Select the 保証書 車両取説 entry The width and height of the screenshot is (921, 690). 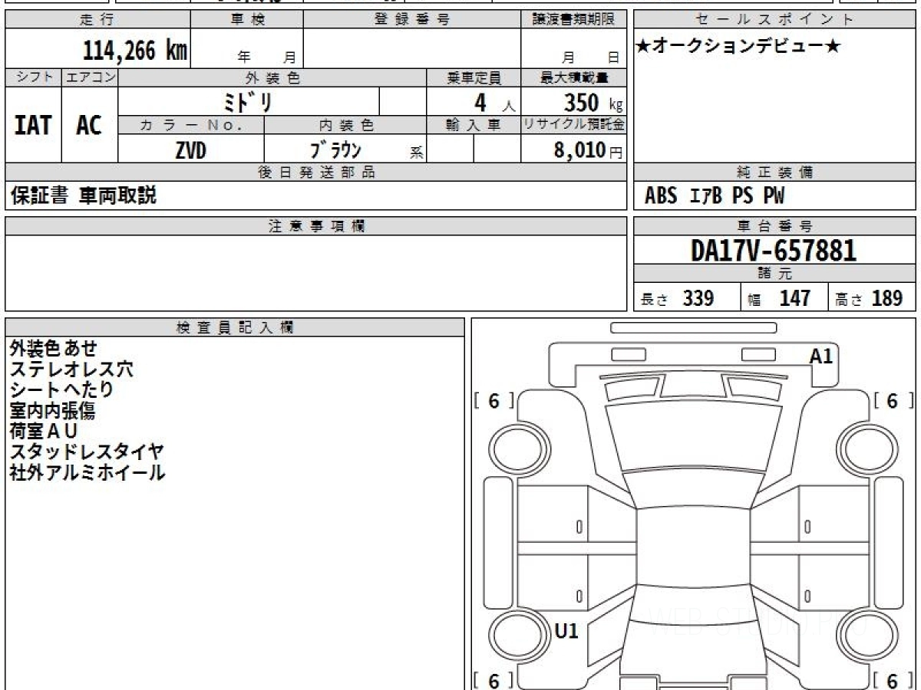[x=83, y=195]
